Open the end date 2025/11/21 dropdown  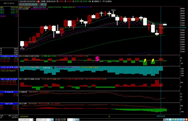[50, 120]
